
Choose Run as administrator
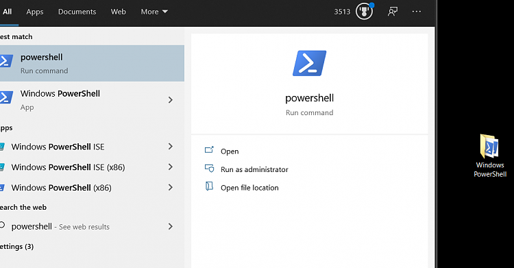click(x=254, y=169)
